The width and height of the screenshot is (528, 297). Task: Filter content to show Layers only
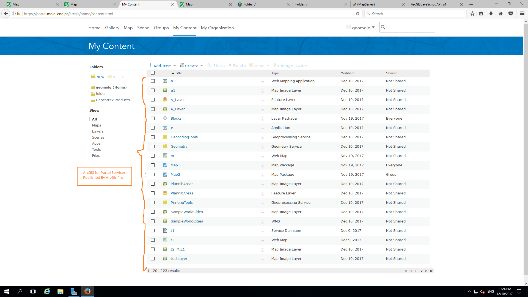98,131
